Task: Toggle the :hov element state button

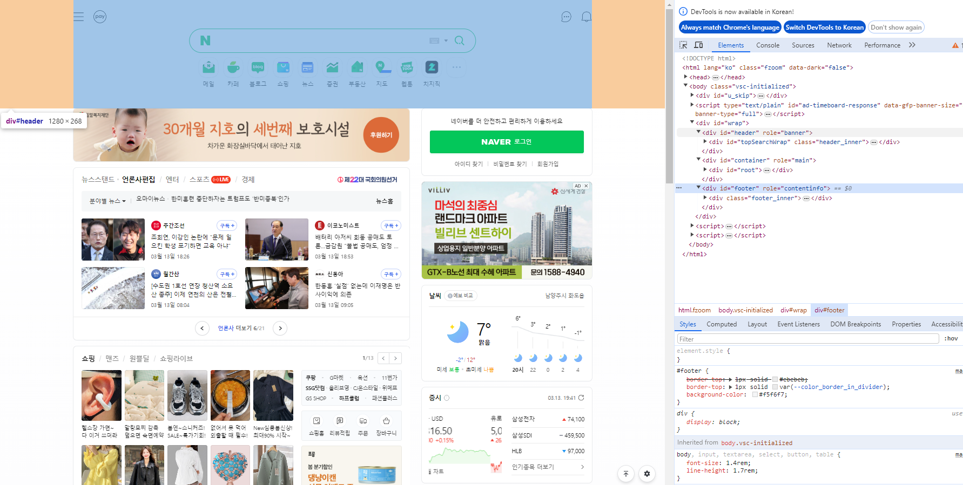Action: pyautogui.click(x=951, y=339)
